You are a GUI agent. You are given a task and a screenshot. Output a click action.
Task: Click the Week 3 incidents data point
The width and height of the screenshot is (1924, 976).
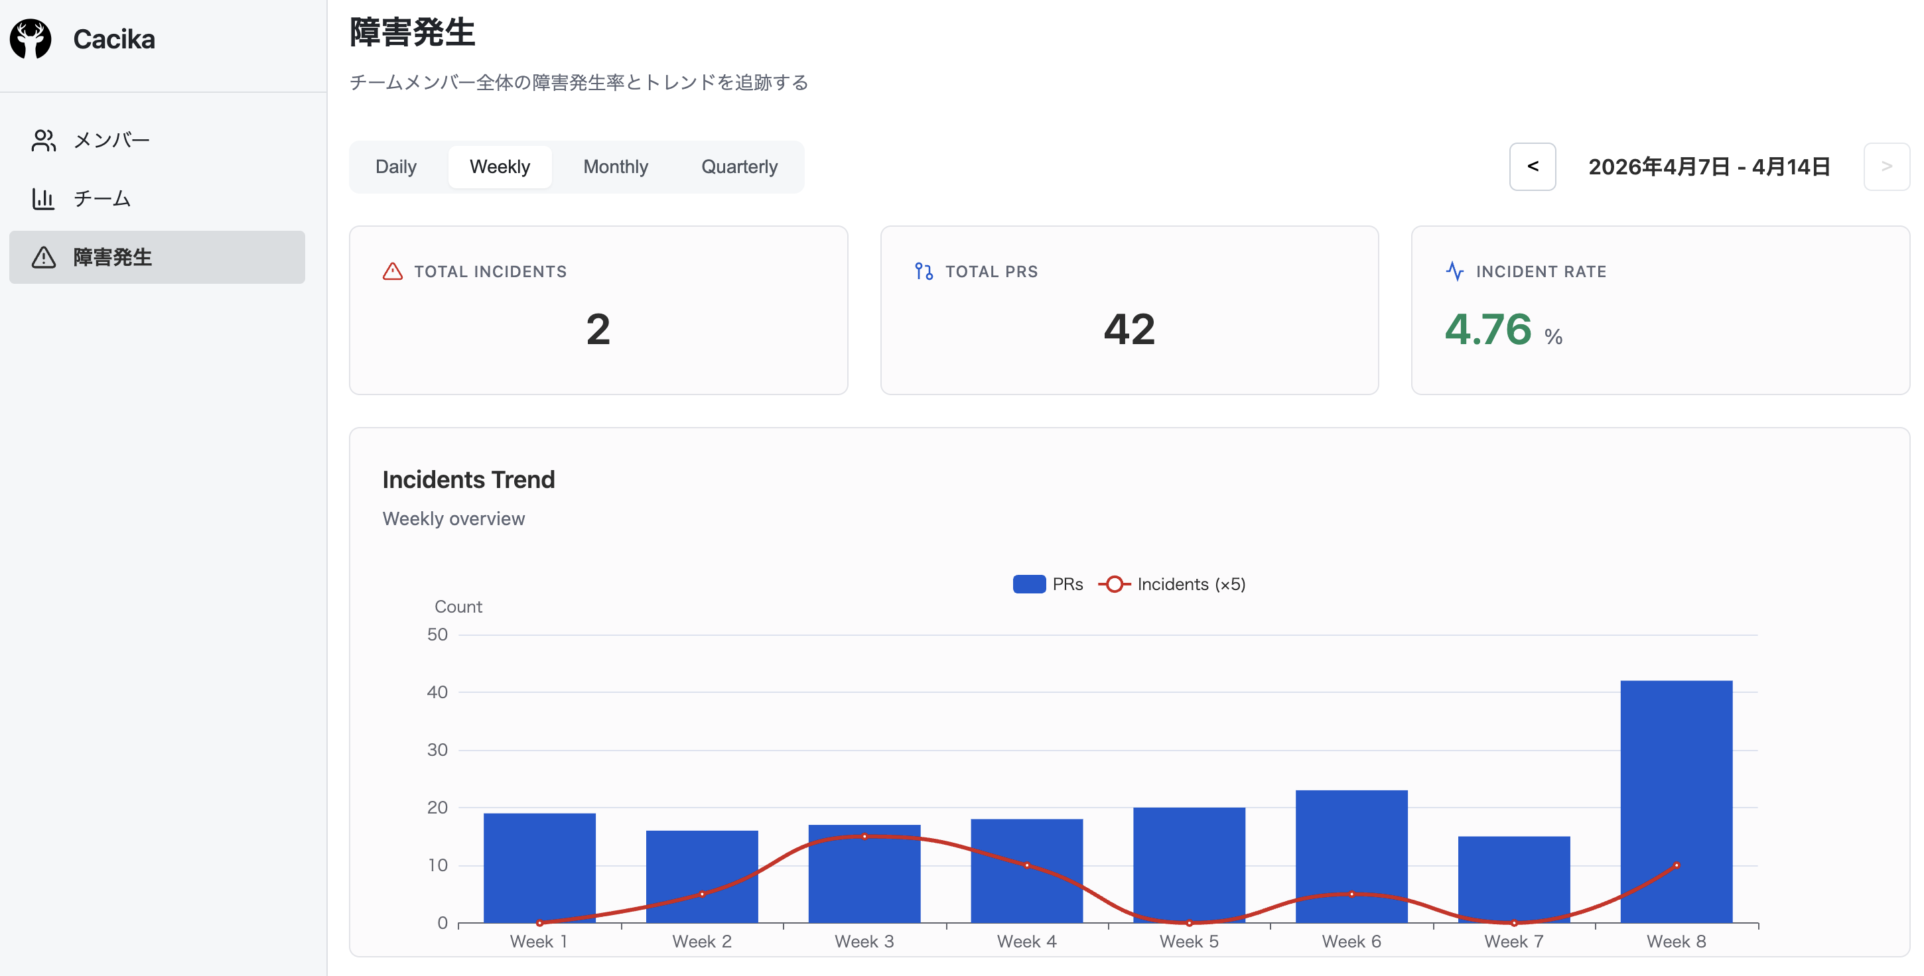point(864,837)
